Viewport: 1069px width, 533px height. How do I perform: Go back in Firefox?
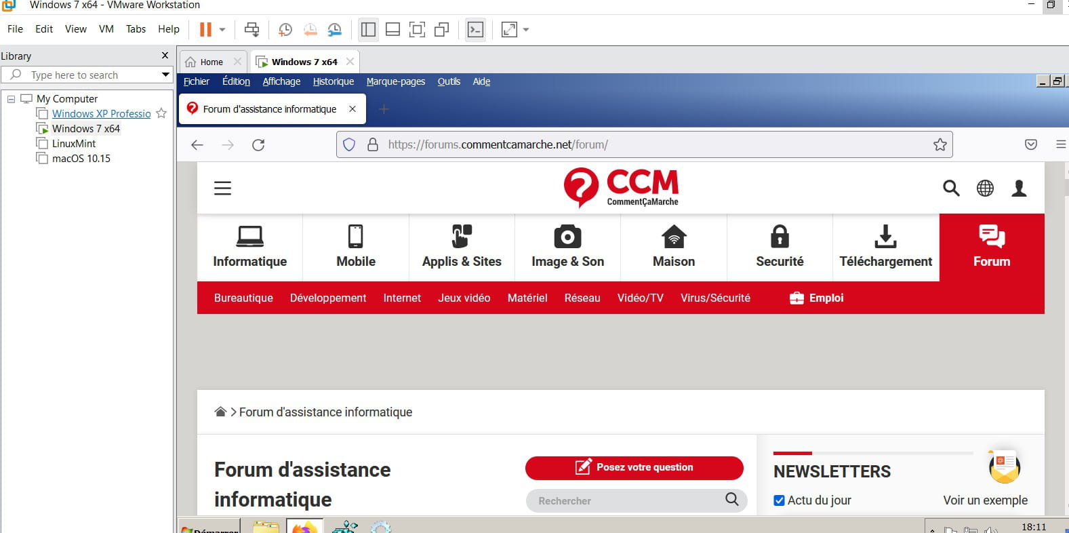point(197,144)
